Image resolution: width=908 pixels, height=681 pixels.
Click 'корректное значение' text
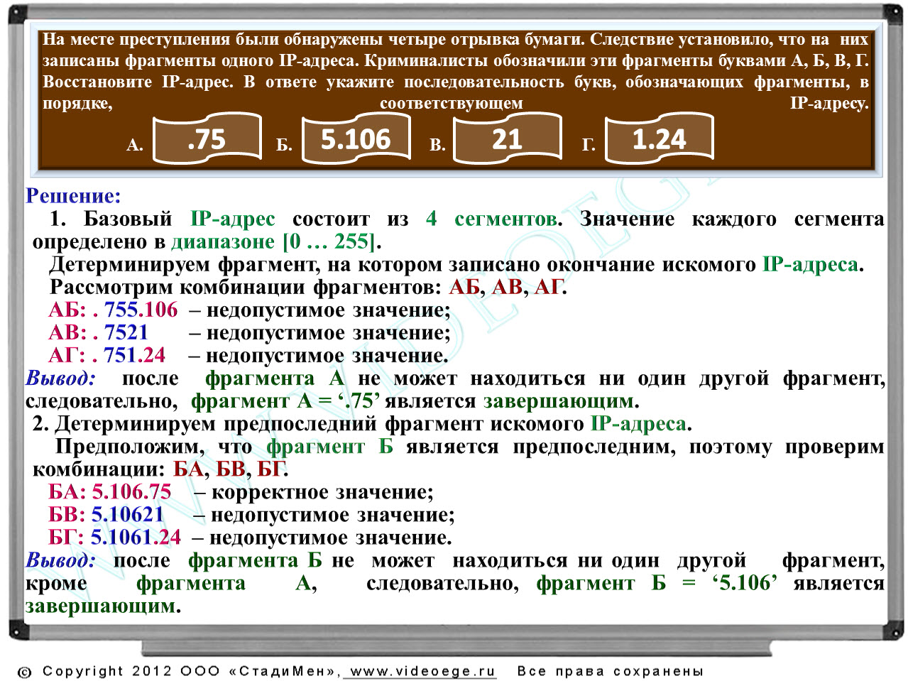click(x=319, y=491)
